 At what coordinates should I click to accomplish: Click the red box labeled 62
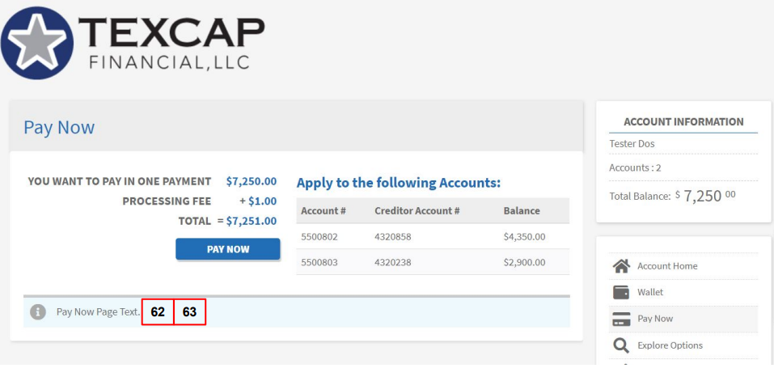click(x=158, y=312)
